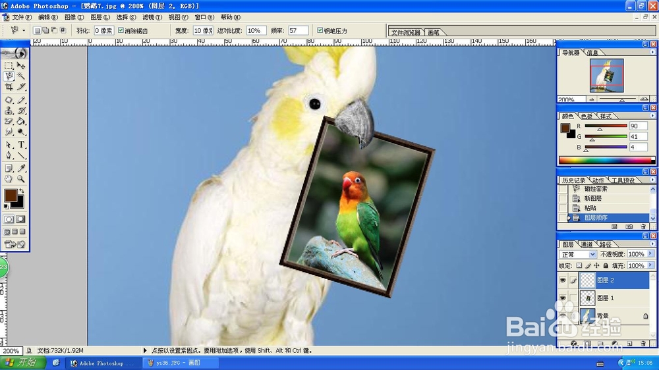Select the Hand tool
The height and width of the screenshot is (370, 659).
click(x=9, y=179)
